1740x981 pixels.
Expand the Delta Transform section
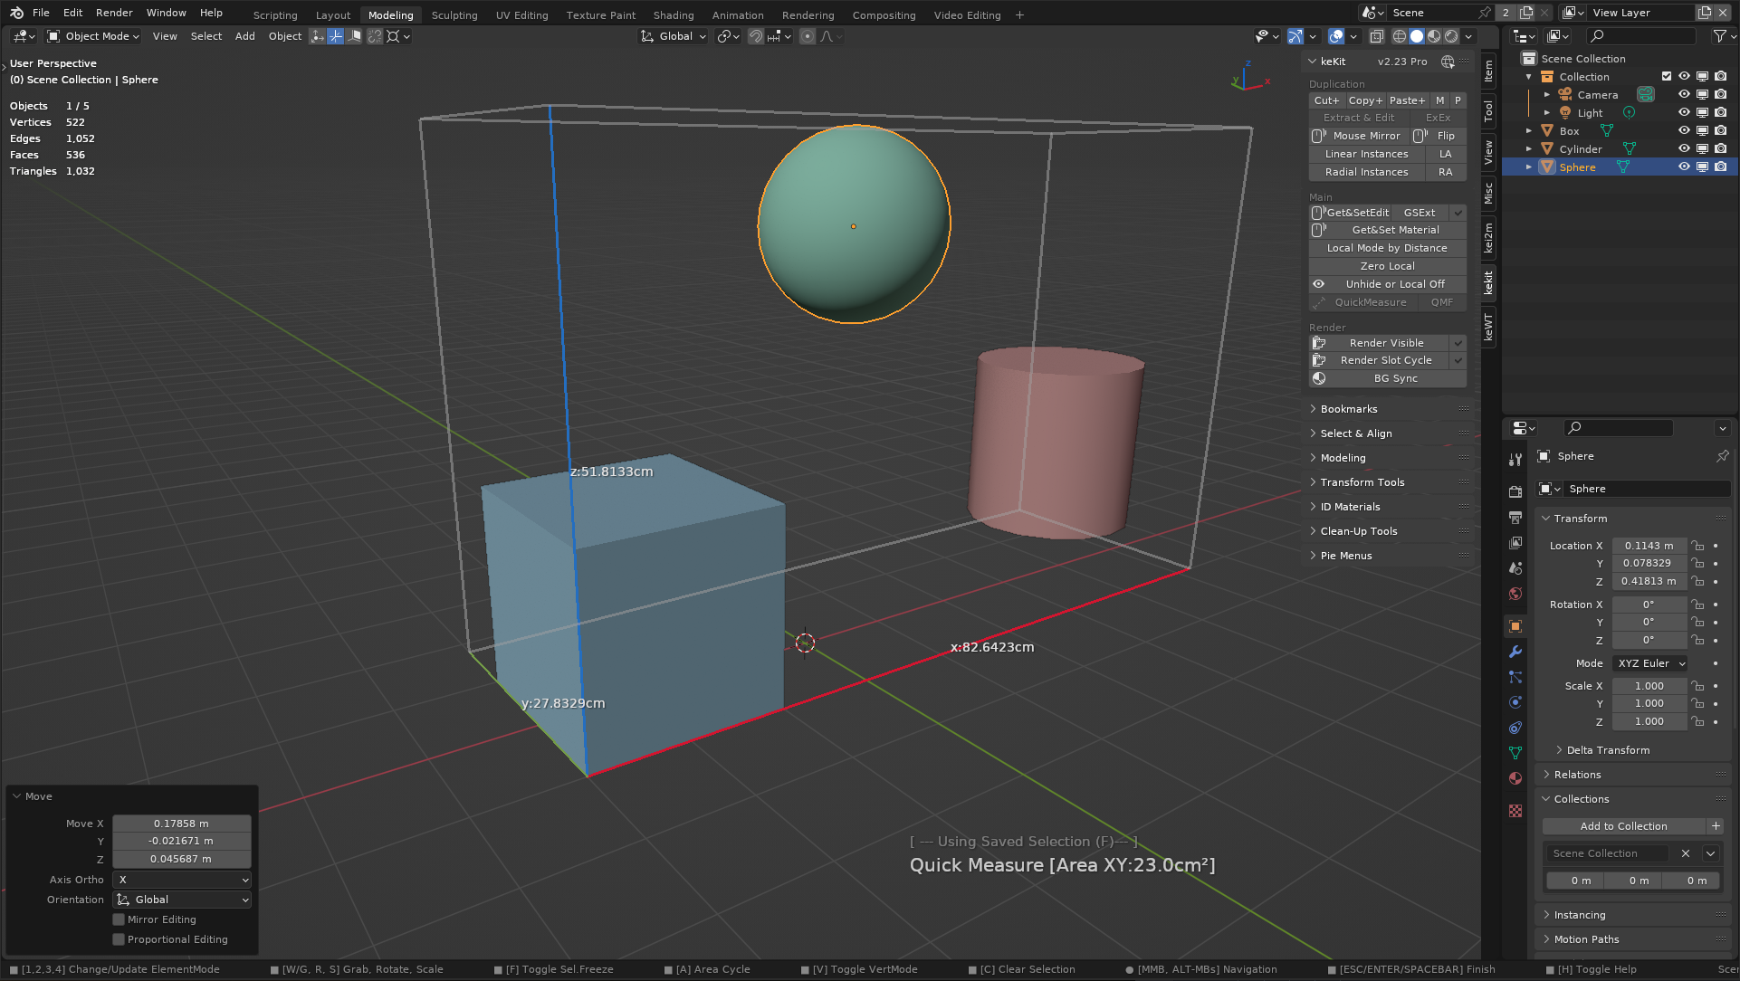coord(1607,750)
